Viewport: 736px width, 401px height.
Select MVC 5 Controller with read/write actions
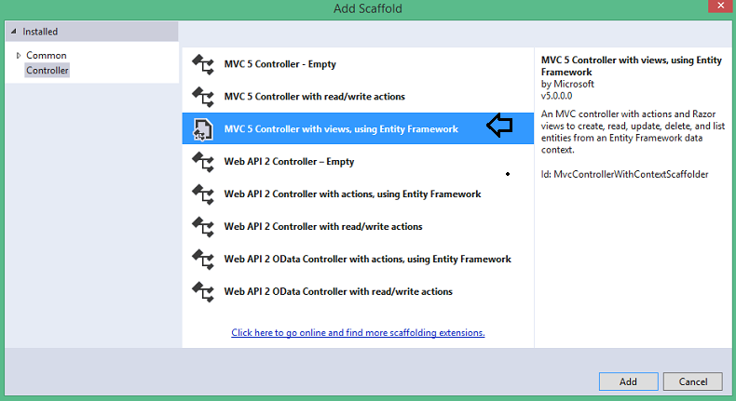[314, 97]
